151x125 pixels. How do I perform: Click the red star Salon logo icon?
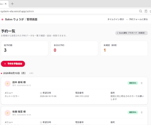2,19
